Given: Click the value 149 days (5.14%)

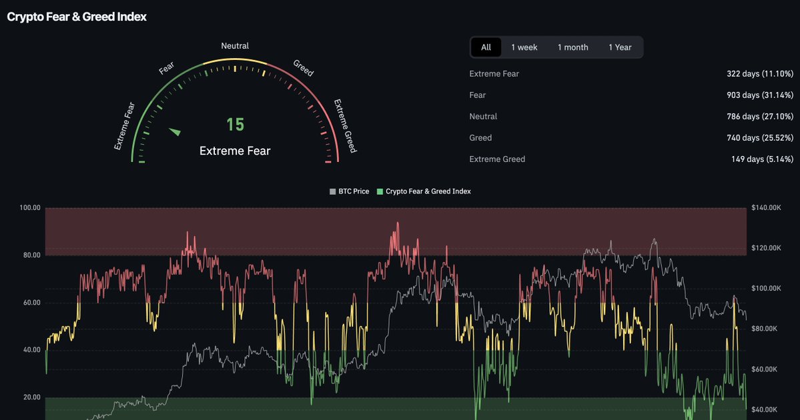Looking at the screenshot, I should point(762,159).
